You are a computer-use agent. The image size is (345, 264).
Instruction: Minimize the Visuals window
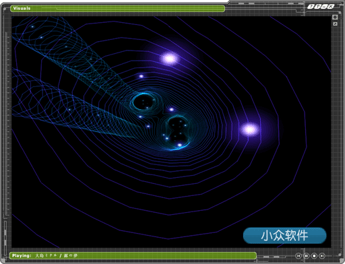324,7
